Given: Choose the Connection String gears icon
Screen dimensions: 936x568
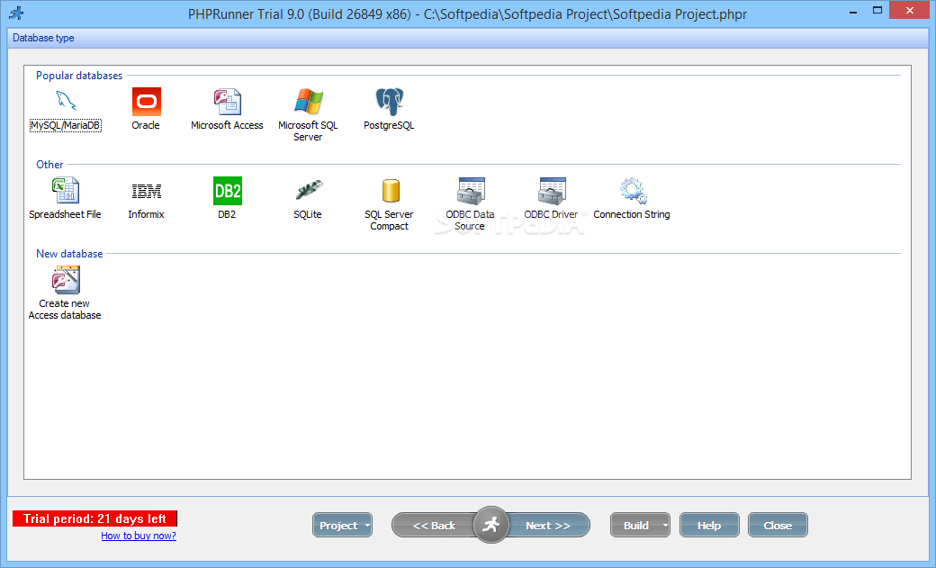Looking at the screenshot, I should [x=633, y=191].
